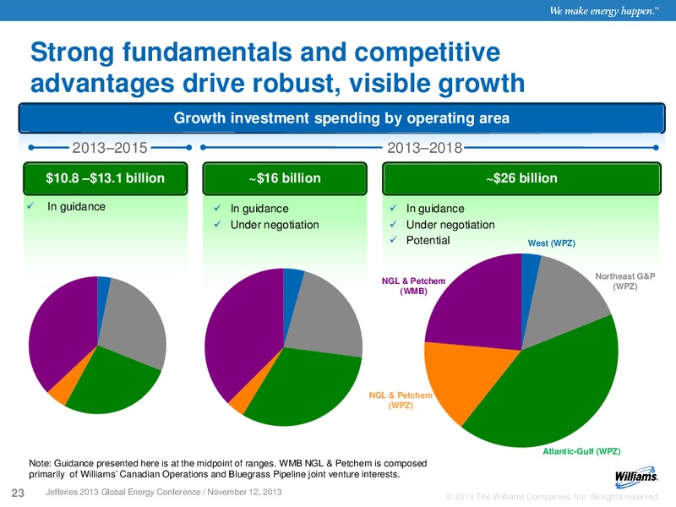Image resolution: width=676 pixels, height=507 pixels.
Task: Select the '$10.8 –$13.1 billion' green box
Action: (x=105, y=178)
